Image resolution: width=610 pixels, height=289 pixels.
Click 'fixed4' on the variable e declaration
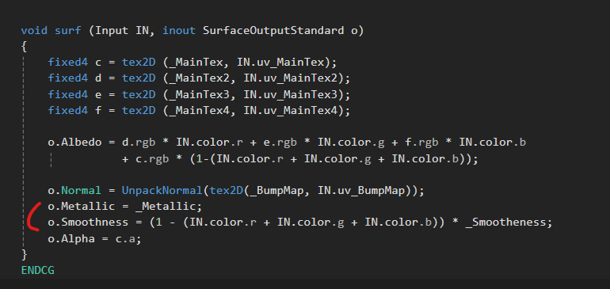pos(67,94)
